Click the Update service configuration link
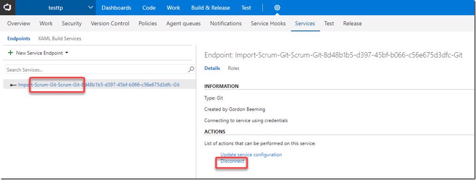This screenshot has width=476, height=180. 251,154
